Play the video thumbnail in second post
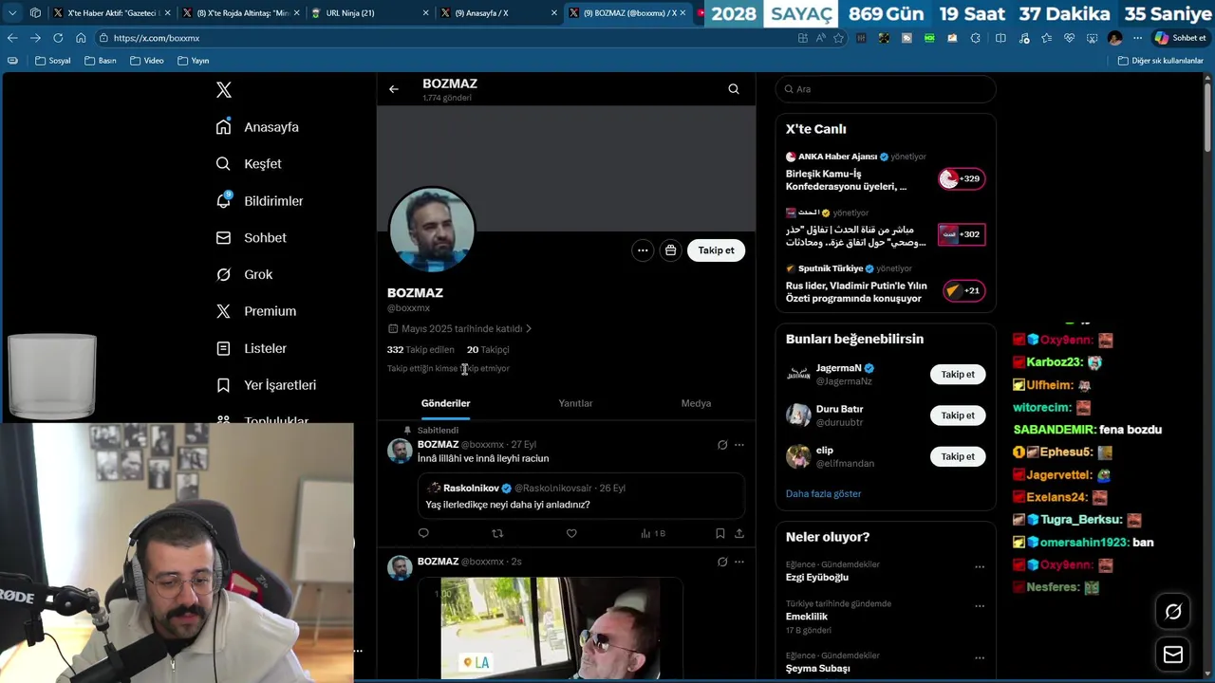This screenshot has height=683, width=1215. point(551,628)
